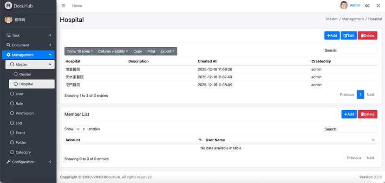Open the Log page
Screen dimensions: 385x183
point(30,123)
